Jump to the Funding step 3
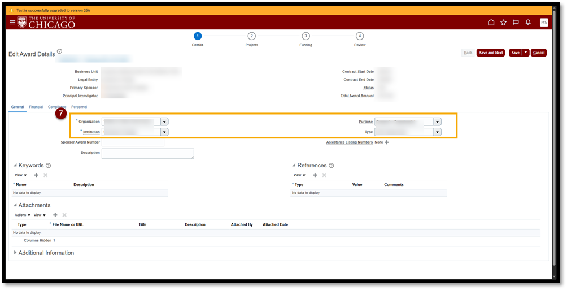Viewport: 567px width, 290px height. click(x=306, y=36)
